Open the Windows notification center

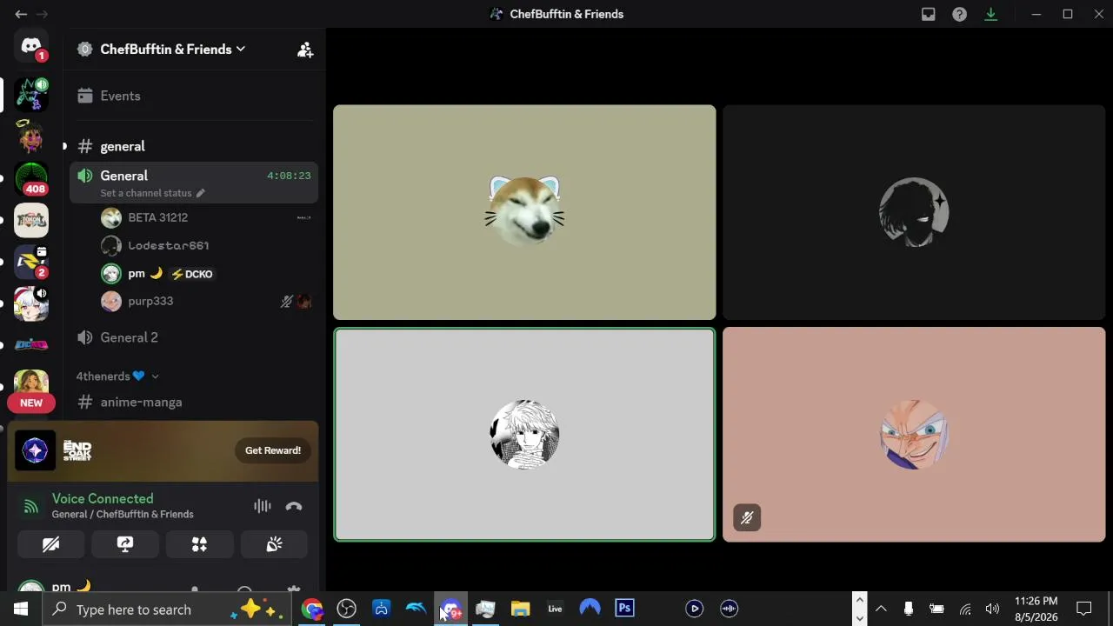[1084, 609]
